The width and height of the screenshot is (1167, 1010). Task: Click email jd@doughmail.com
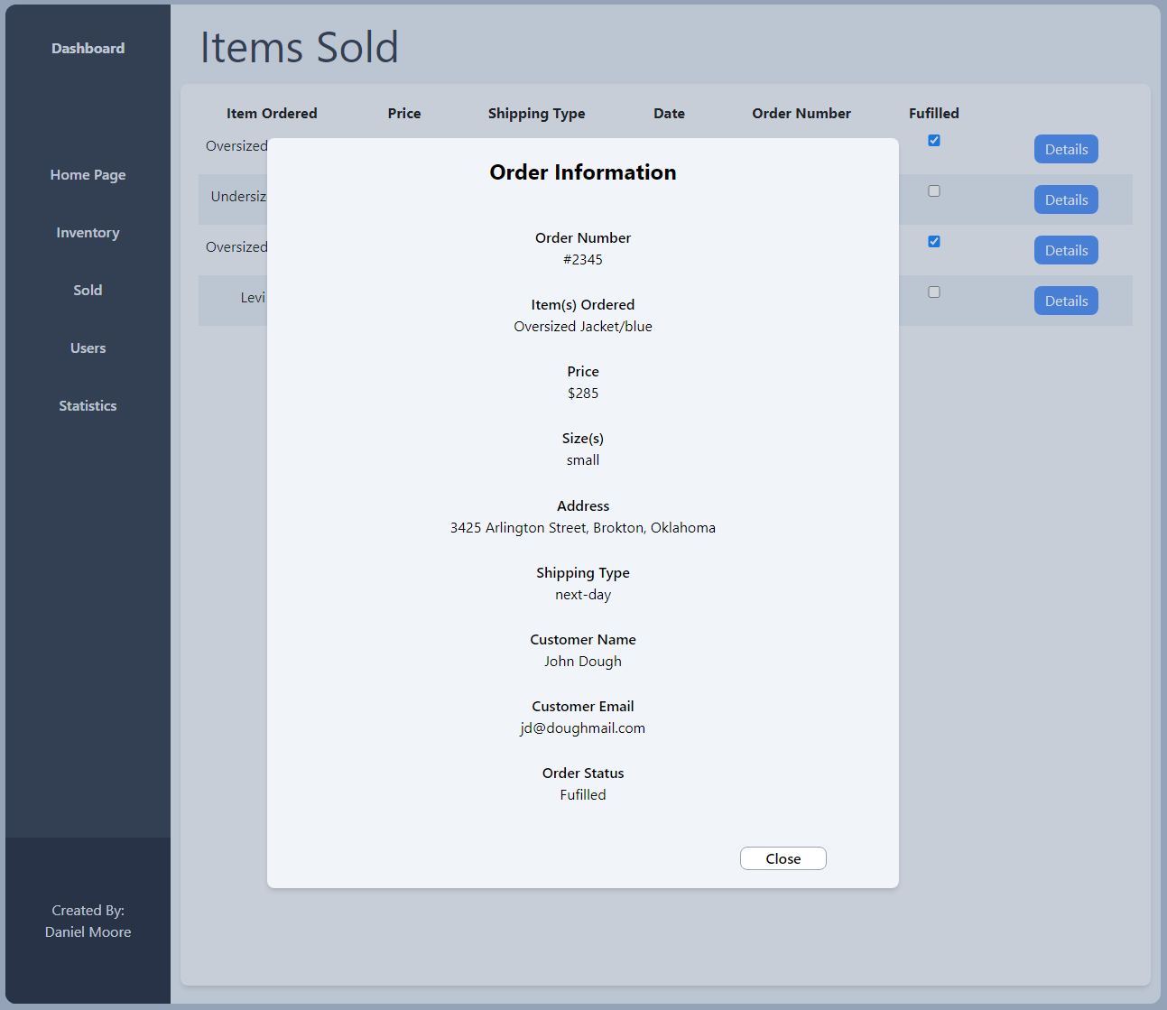click(583, 728)
